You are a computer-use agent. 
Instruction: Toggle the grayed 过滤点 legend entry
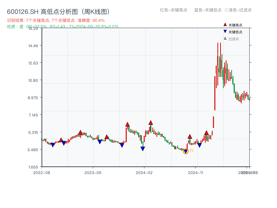[234, 38]
